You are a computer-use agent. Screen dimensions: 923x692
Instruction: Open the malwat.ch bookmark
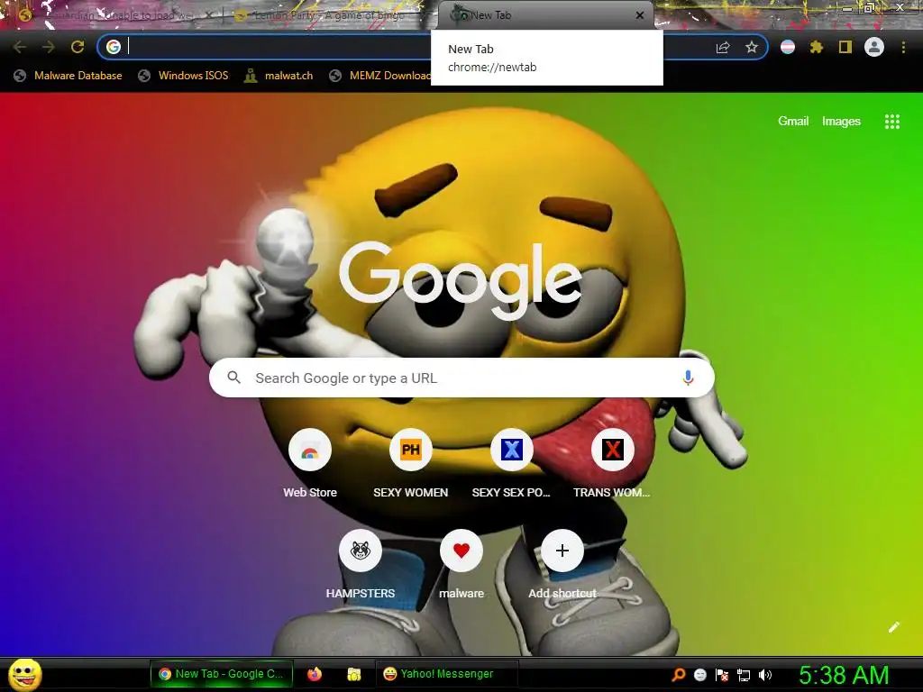point(279,76)
